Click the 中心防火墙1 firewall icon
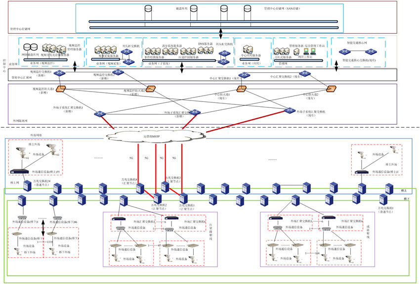 pos(241,89)
